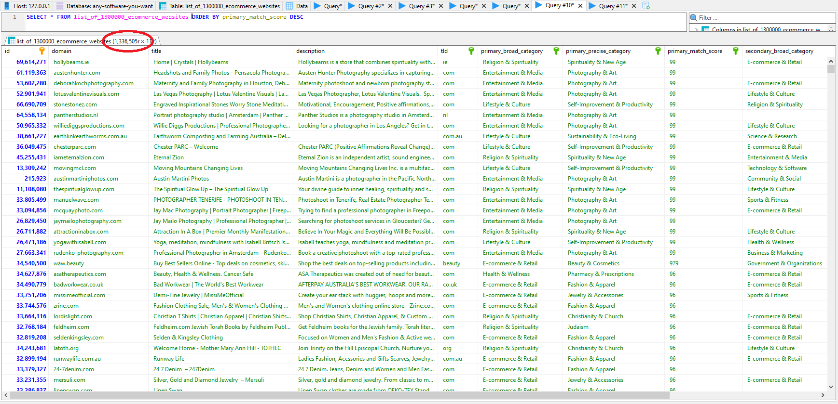Click the Query #2* run arrow icon
The height and width of the screenshot is (404, 838).
pos(352,6)
